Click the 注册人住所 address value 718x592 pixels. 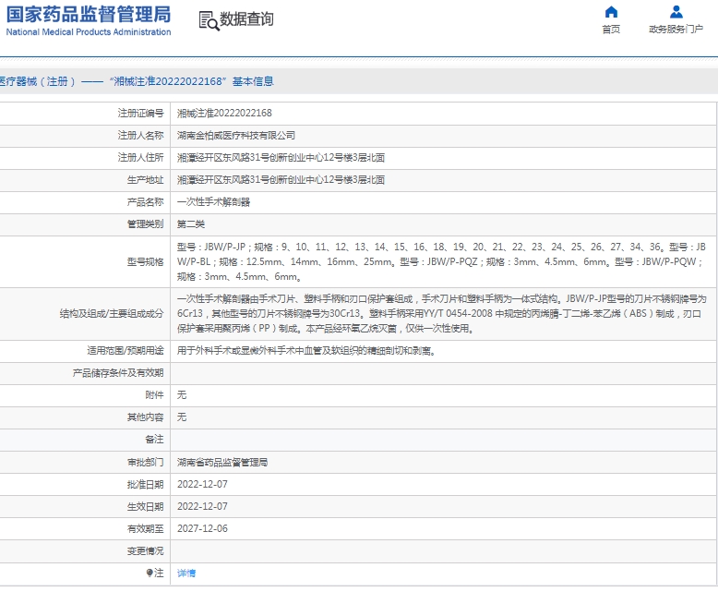tap(281, 158)
